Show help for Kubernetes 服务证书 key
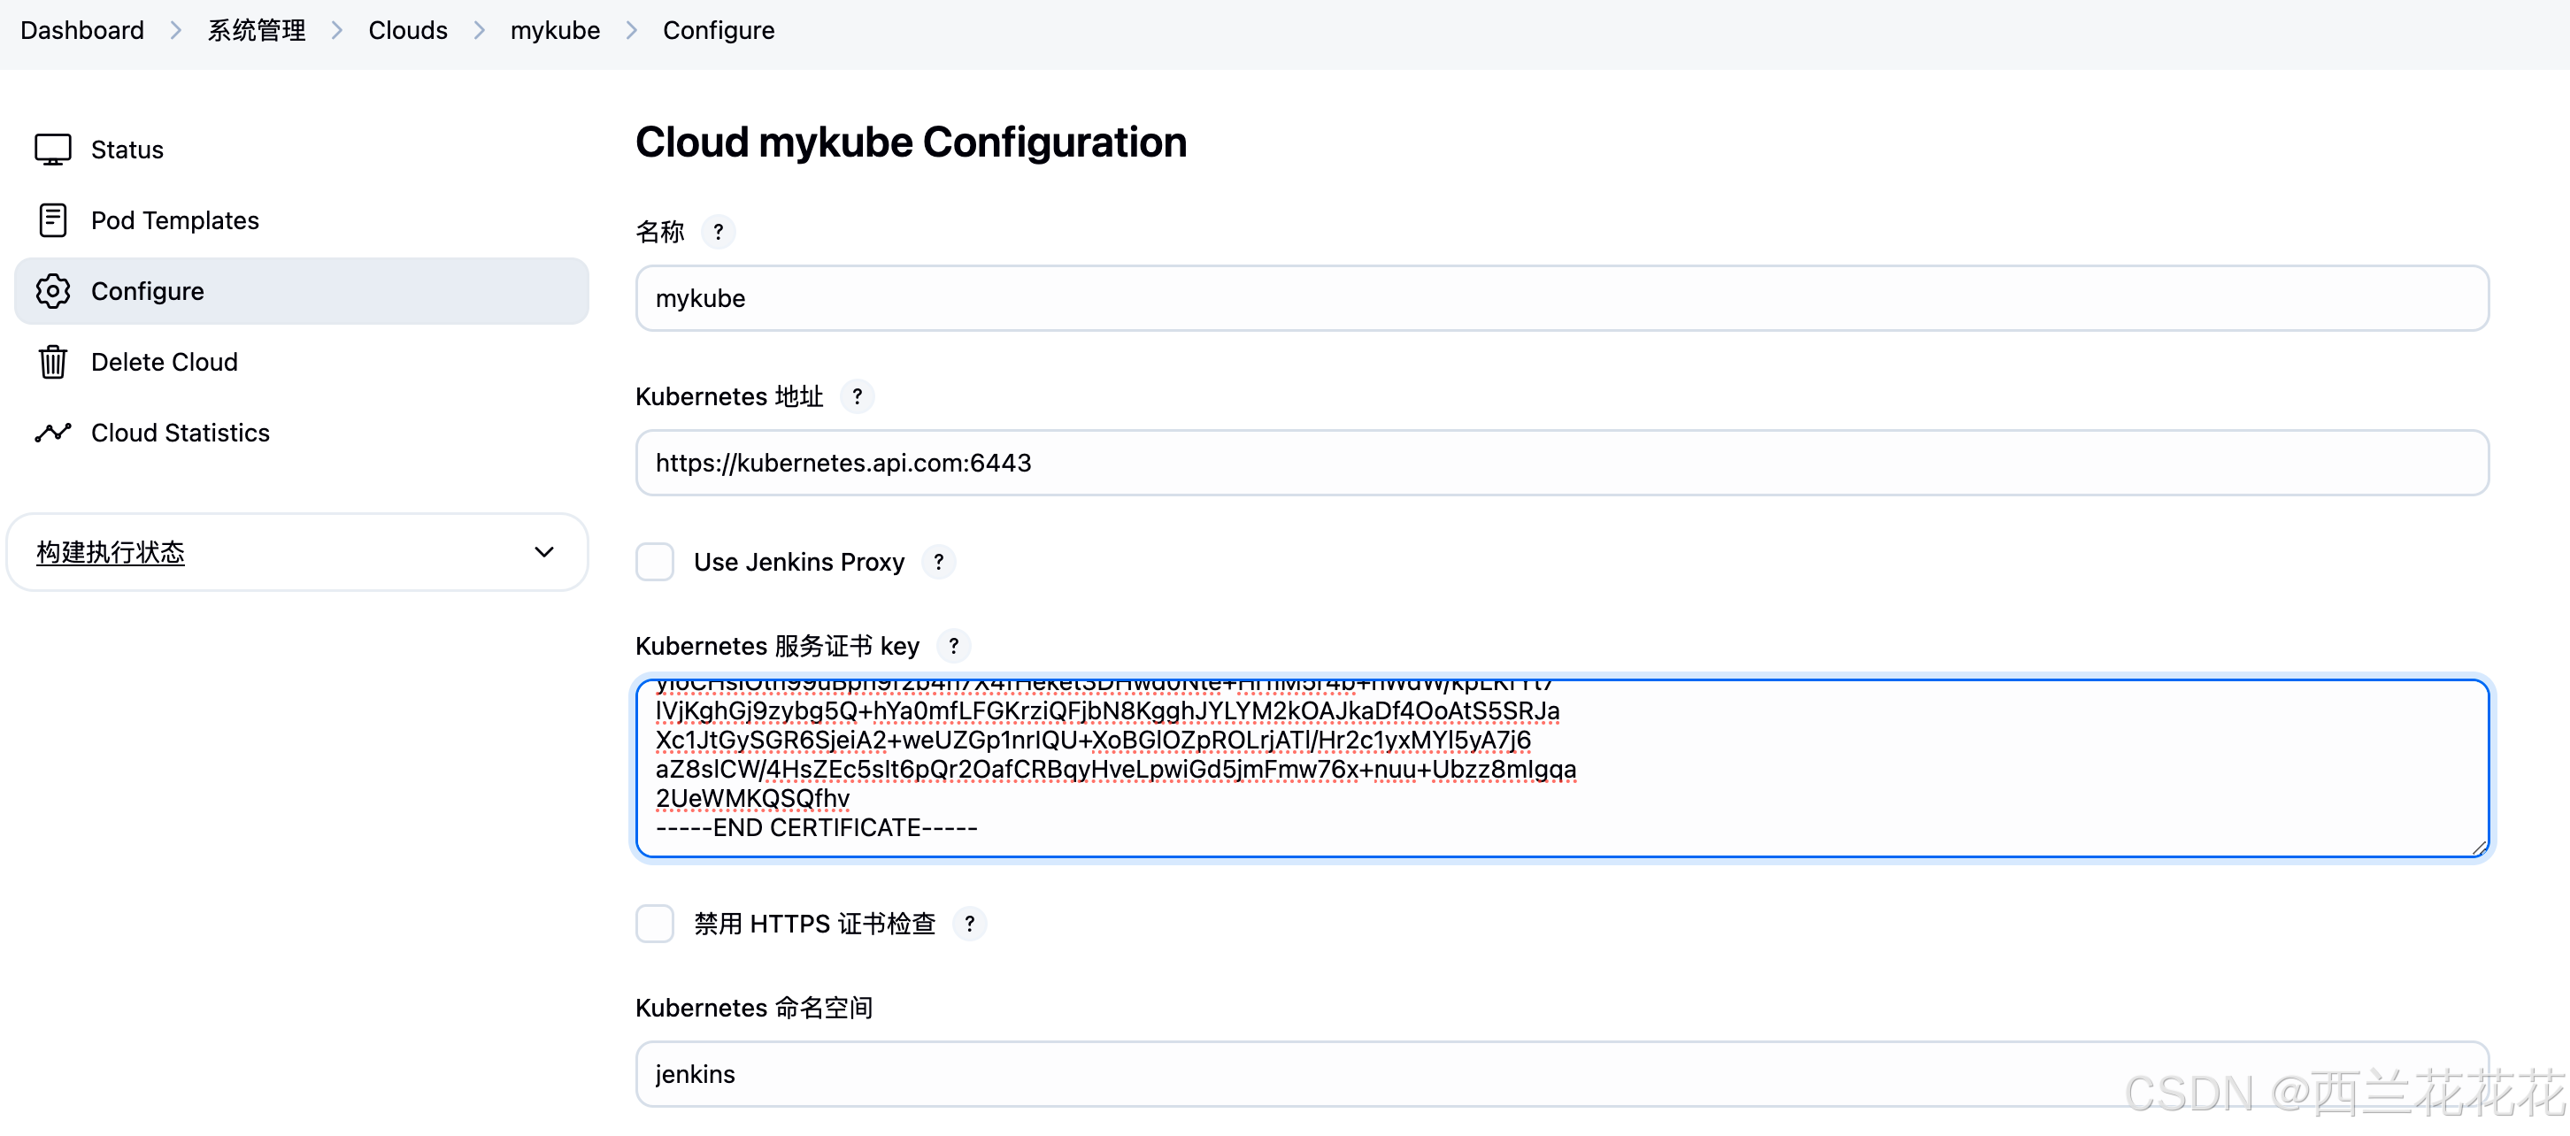Image resolution: width=2570 pixels, height=1136 pixels. [x=954, y=646]
